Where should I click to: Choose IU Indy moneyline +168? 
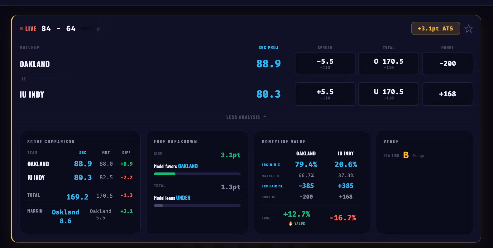click(447, 94)
